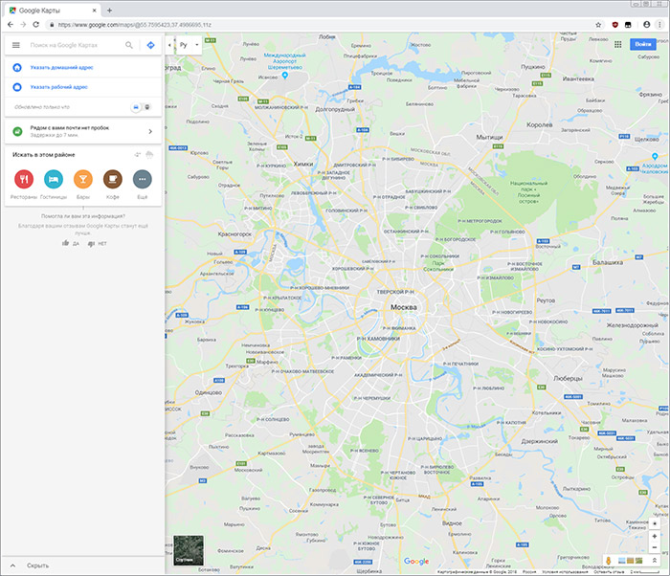The image size is (670, 576).
Task: Switch traffic mode to car
Action: pyautogui.click(x=136, y=107)
